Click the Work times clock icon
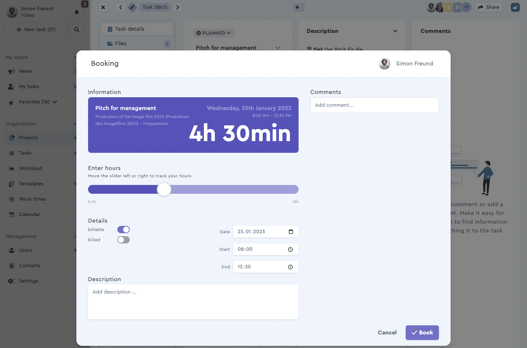The height and width of the screenshot is (348, 527). [12, 199]
